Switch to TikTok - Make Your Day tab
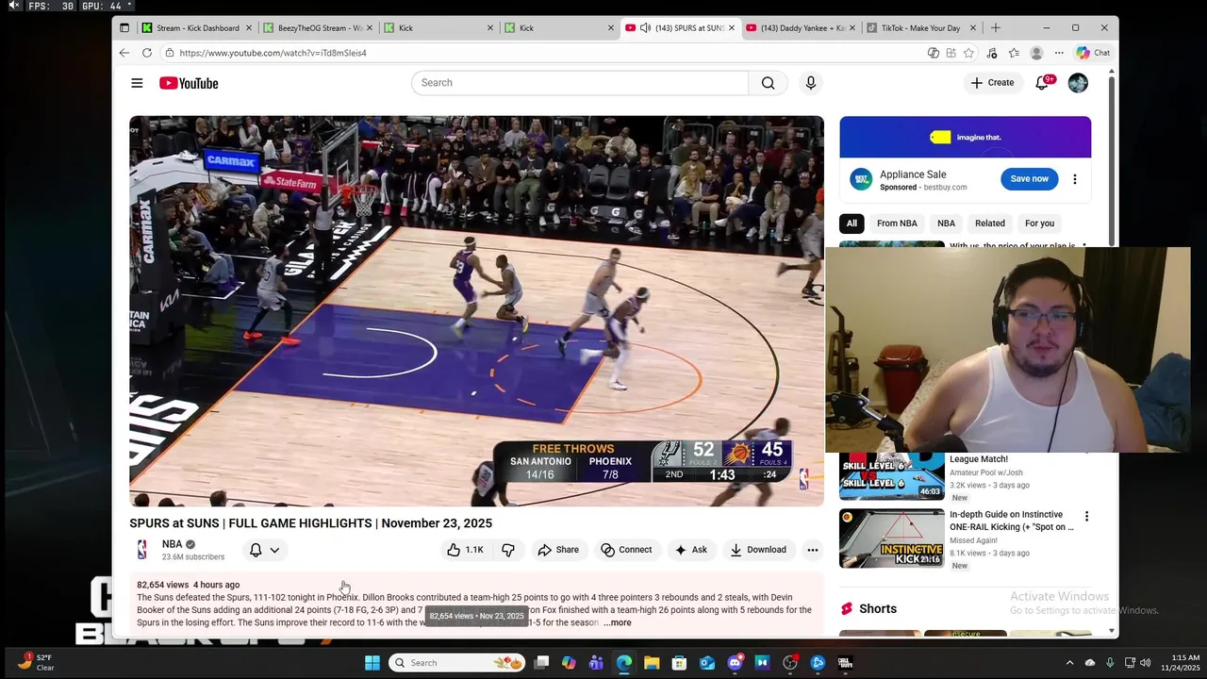The image size is (1207, 679). click(x=919, y=27)
